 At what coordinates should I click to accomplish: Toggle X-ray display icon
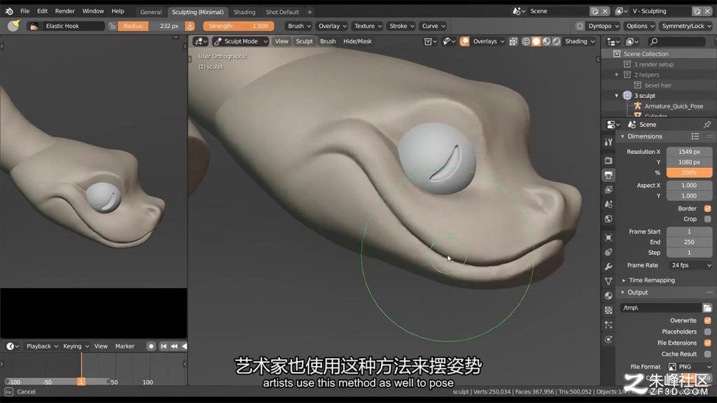(513, 41)
